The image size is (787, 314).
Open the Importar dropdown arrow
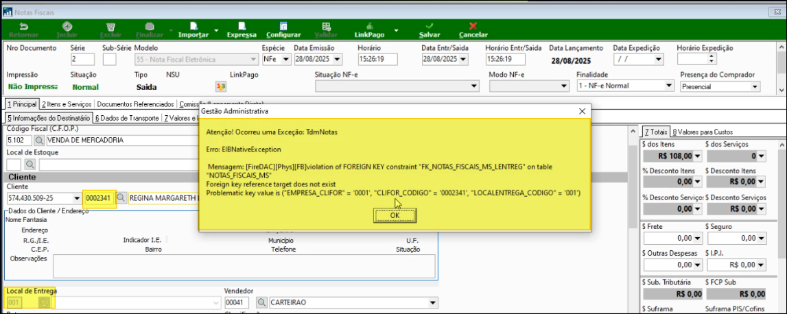(216, 31)
